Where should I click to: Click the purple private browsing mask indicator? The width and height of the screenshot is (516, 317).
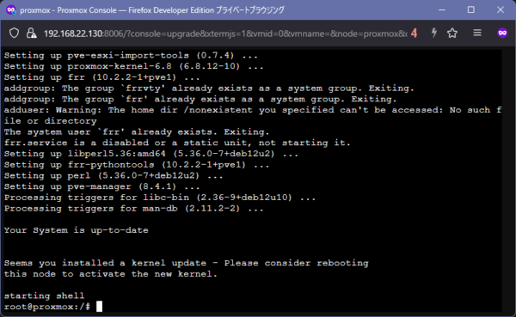tap(502, 33)
